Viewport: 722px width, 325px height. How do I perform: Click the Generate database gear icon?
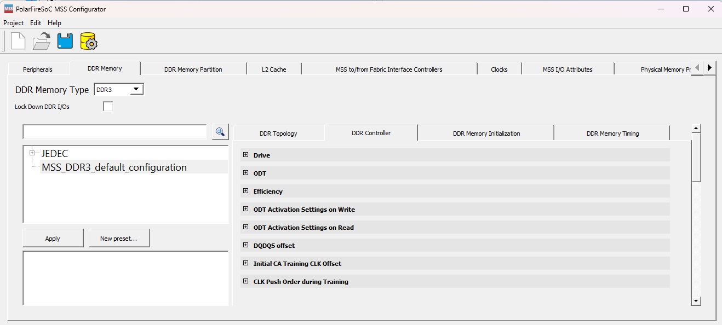pos(88,41)
